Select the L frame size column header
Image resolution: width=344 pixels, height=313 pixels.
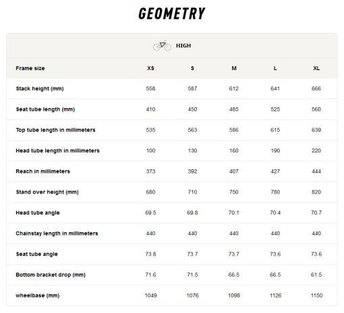275,68
